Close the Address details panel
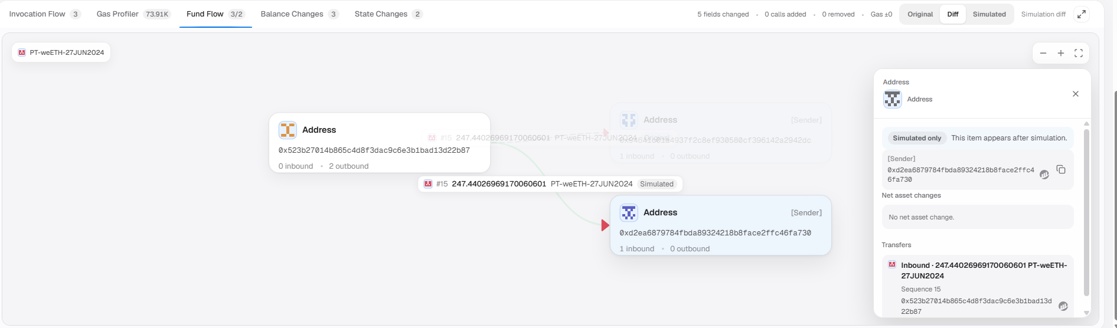Viewport: 1117px width, 328px height. point(1076,94)
